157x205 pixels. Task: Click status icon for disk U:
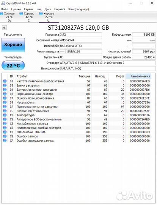point(41,13)
